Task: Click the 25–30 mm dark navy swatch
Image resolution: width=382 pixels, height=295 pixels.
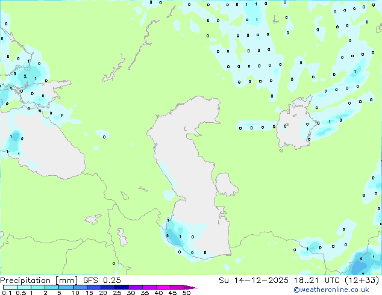Action: coord(122,287)
